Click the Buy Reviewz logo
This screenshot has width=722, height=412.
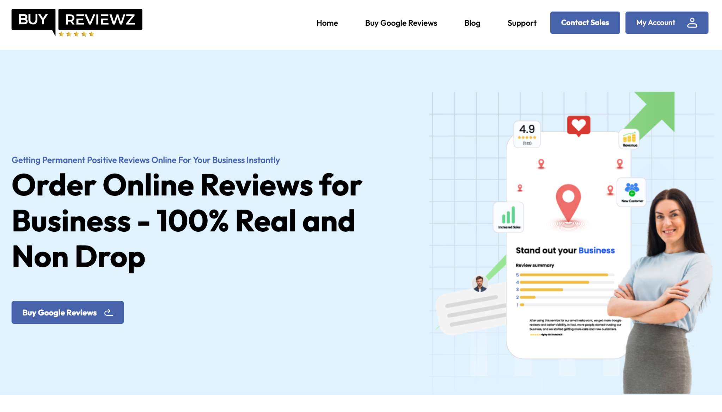(x=77, y=23)
